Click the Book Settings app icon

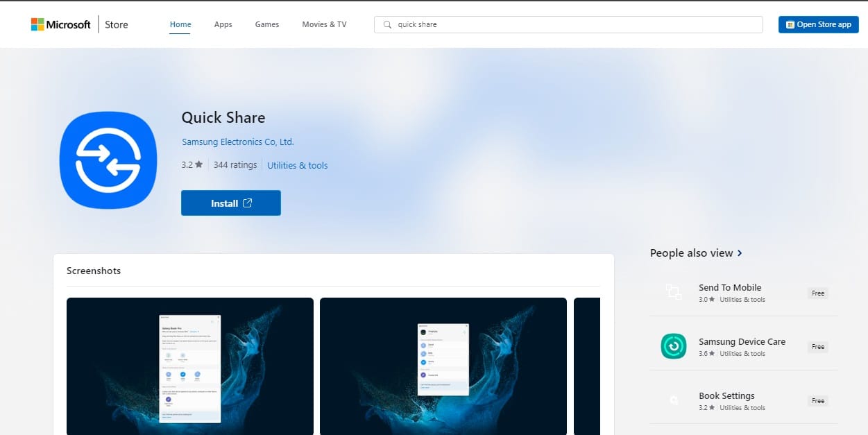coord(674,400)
